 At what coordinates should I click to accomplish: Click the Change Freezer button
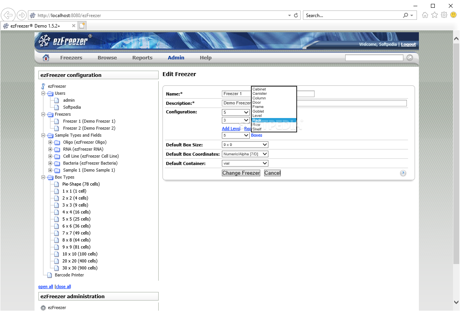[241, 173]
